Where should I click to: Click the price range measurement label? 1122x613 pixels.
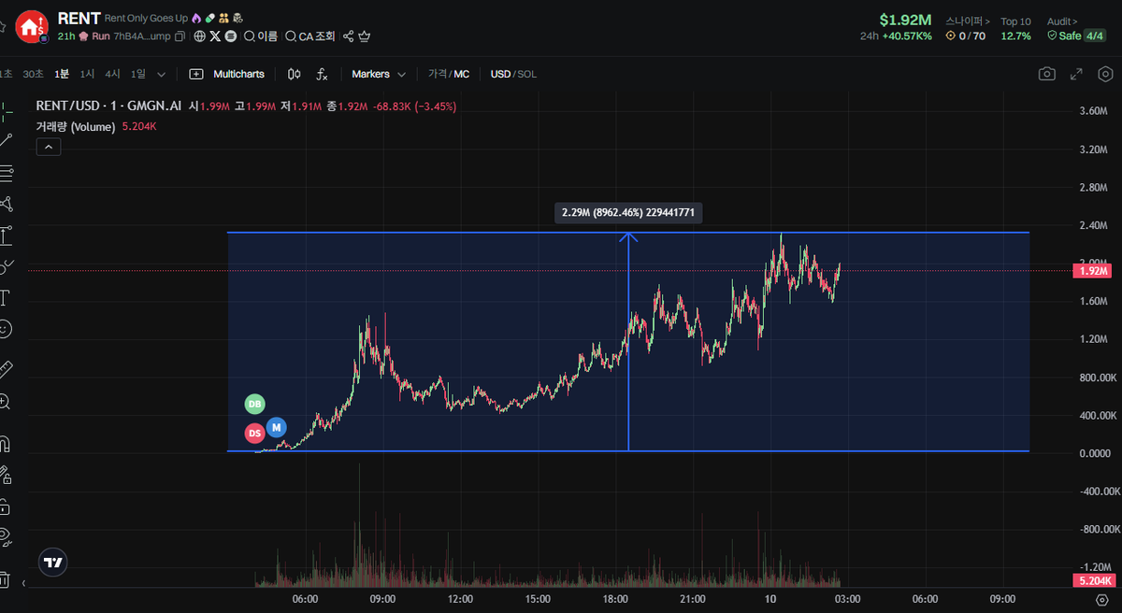click(x=628, y=213)
